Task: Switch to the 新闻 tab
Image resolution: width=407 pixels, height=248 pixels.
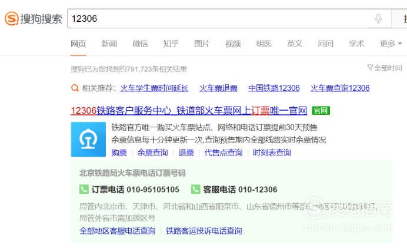Action: click(109, 44)
